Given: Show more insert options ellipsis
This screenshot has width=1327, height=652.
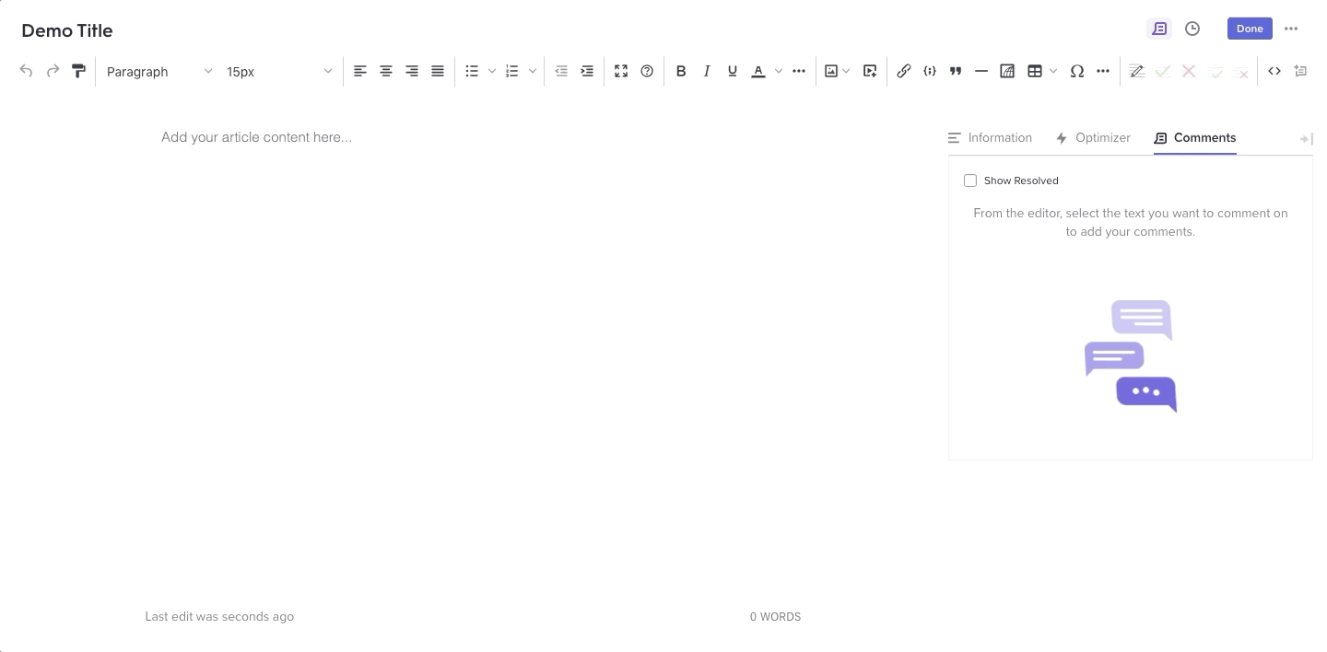Looking at the screenshot, I should (x=1103, y=71).
